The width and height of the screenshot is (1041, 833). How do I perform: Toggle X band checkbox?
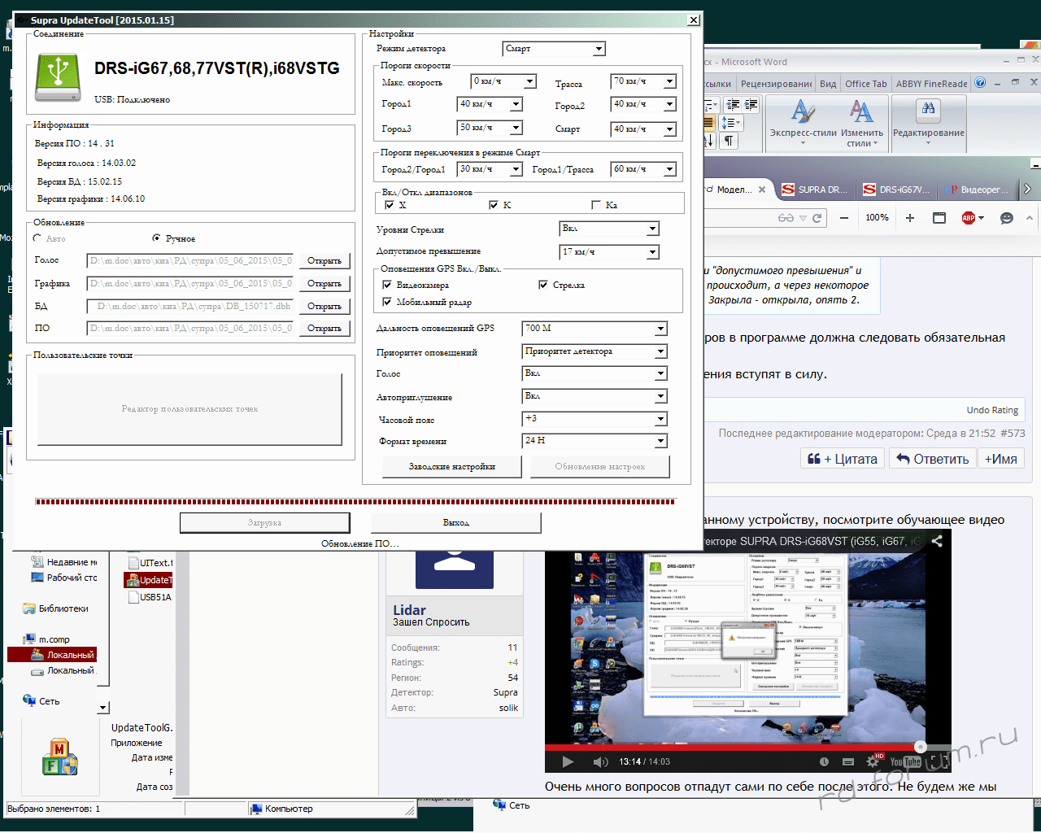pos(390,205)
